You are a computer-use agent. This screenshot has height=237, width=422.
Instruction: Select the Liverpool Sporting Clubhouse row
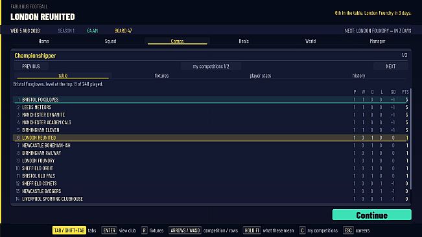(211, 199)
